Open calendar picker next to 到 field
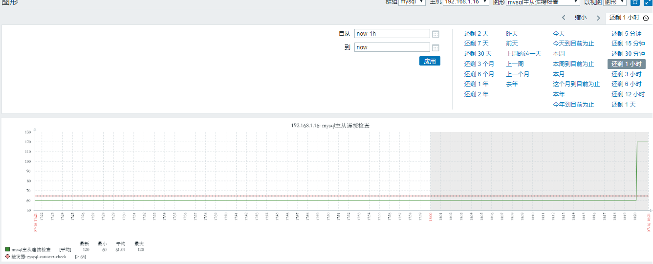This screenshot has width=653, height=264. 436,47
